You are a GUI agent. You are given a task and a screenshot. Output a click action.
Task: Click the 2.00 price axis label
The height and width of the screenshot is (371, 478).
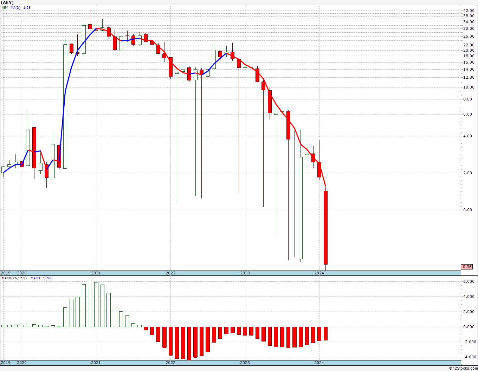(468, 173)
